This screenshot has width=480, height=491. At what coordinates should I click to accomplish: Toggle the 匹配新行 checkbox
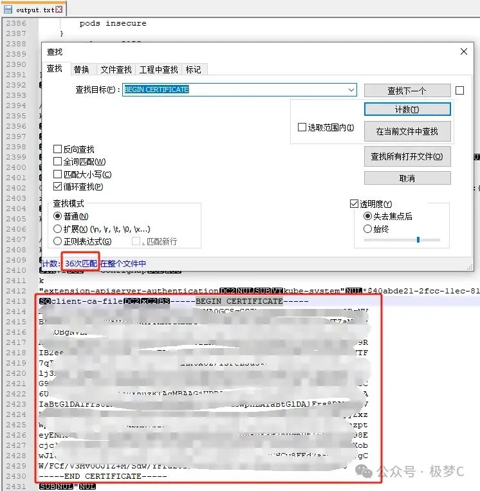click(136, 241)
